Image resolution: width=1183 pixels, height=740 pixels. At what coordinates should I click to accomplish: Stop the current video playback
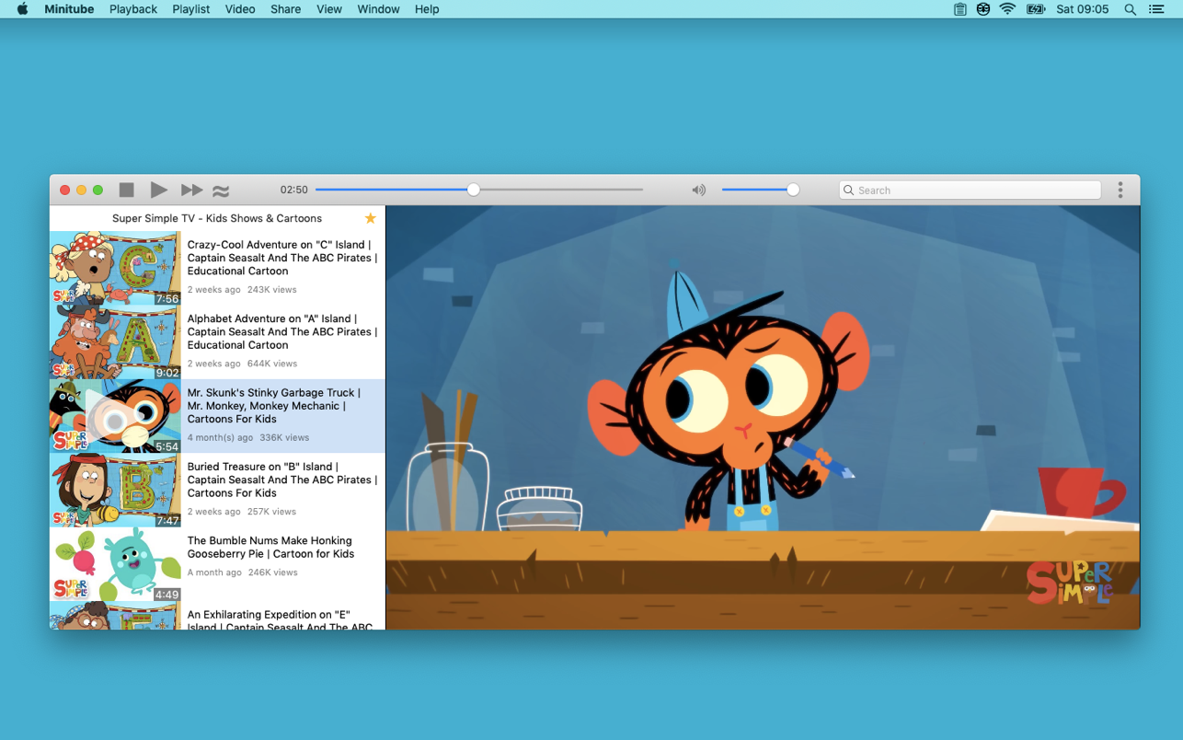click(x=127, y=190)
